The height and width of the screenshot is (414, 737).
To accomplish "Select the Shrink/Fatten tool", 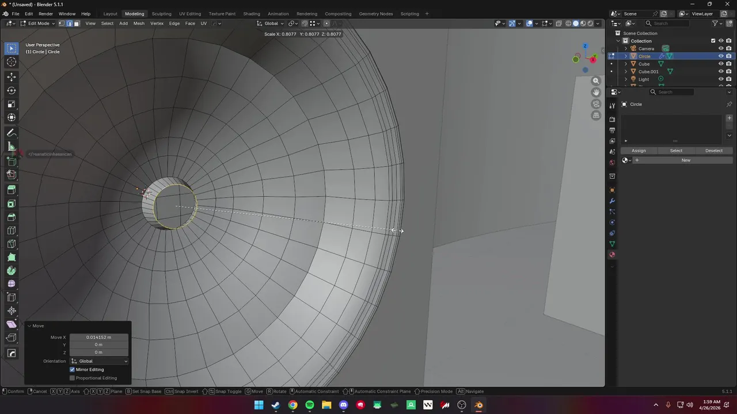I will [12, 311].
